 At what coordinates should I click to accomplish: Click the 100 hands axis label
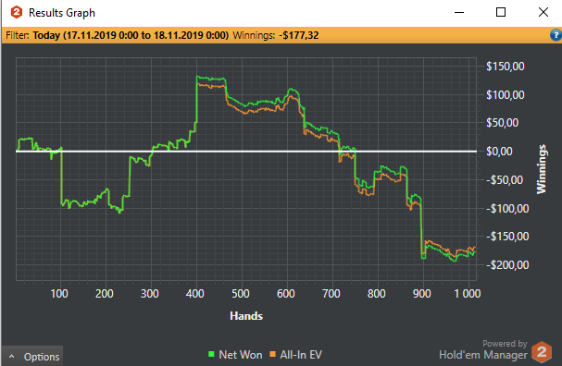pos(59,294)
